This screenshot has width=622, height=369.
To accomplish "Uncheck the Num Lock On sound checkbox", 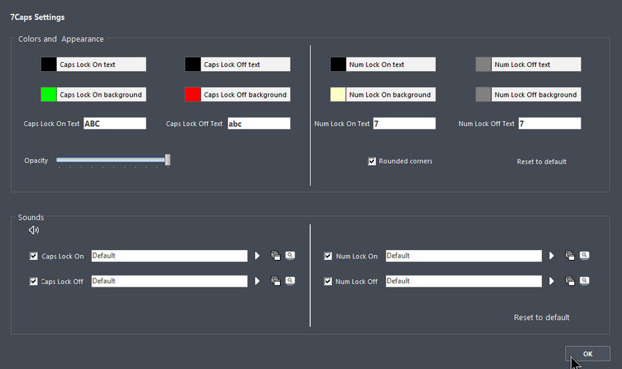I will [x=328, y=256].
